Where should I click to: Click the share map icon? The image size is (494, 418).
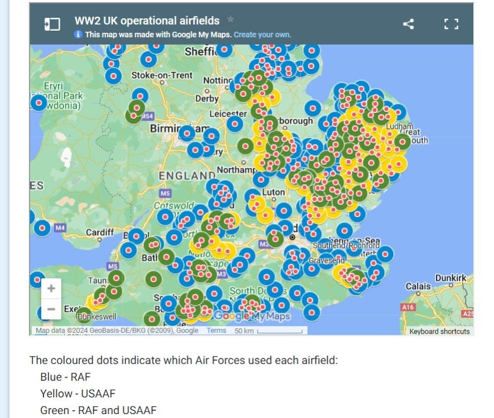click(x=408, y=24)
